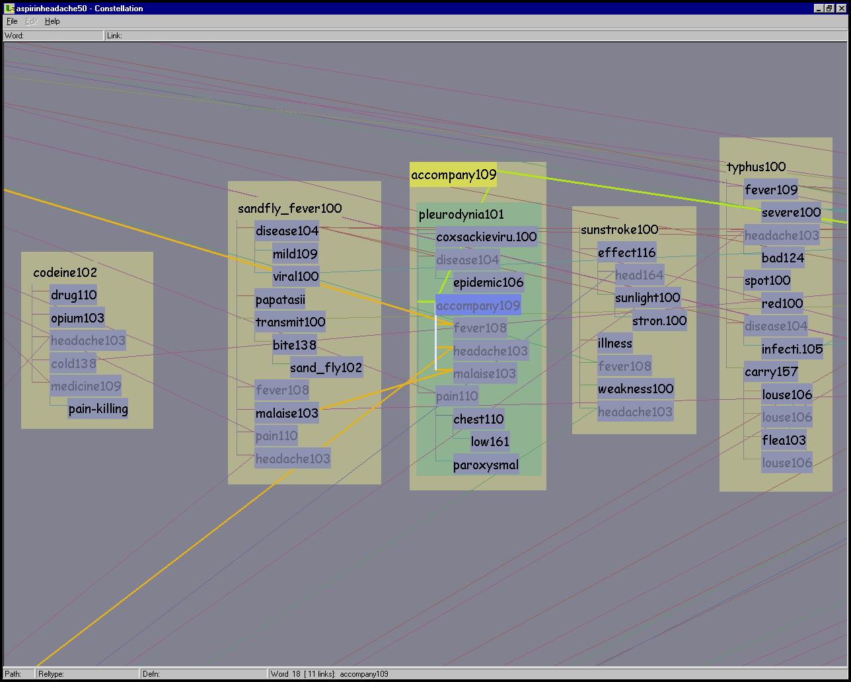Click the sunlight100 node
Viewport: 851px width, 682px height.
coord(647,297)
